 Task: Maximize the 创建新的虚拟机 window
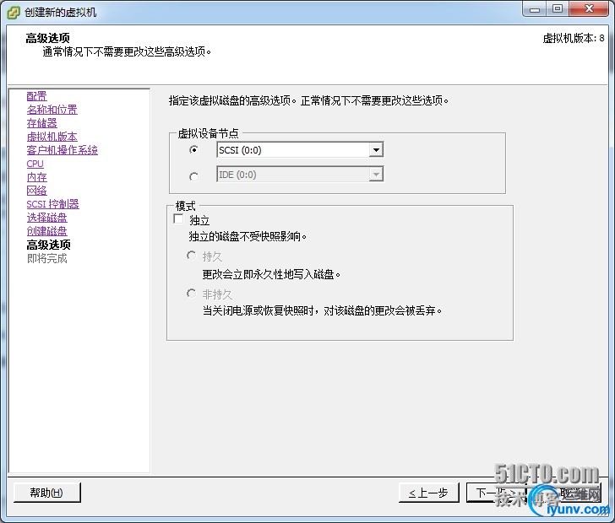[x=557, y=9]
